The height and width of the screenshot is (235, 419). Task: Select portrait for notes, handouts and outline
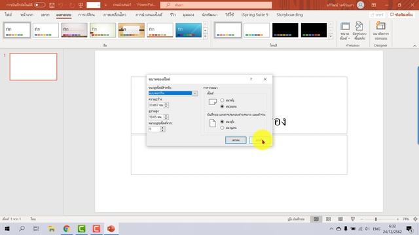222,121
